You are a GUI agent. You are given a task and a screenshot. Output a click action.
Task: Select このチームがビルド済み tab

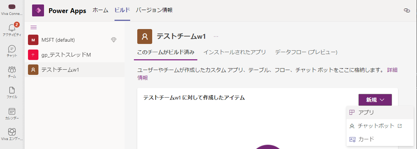166,52
